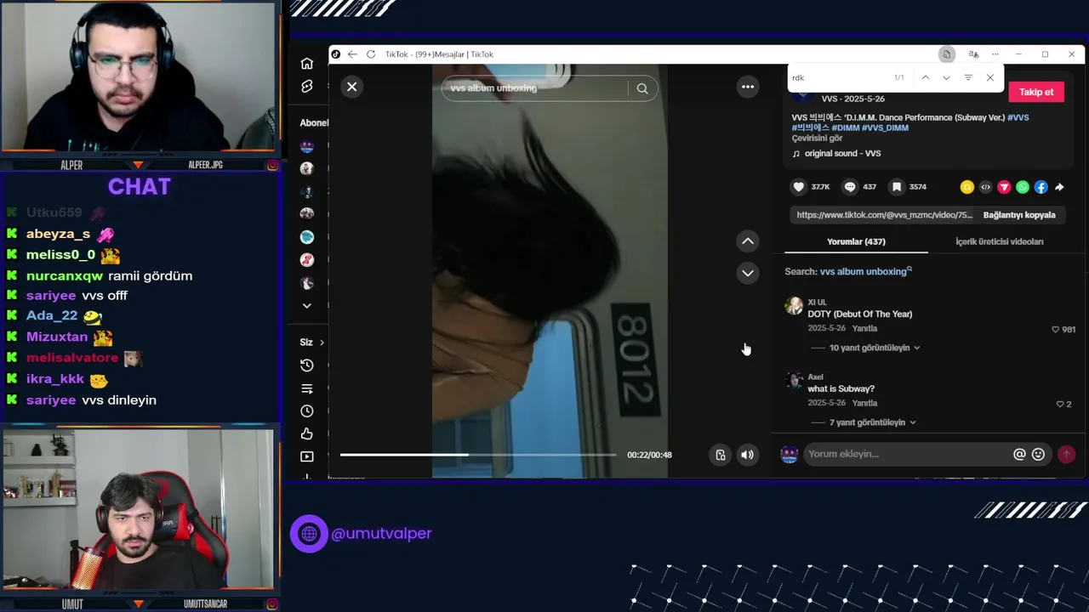The image size is (1089, 612).
Task: Open more share options arrow
Action: coord(1059,187)
